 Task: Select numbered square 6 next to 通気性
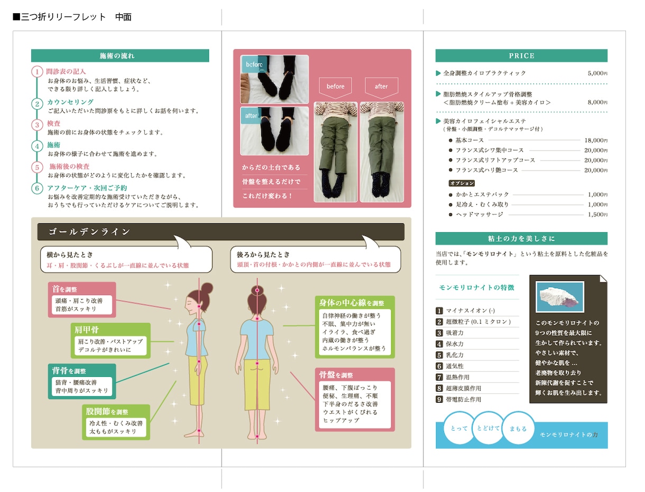(439, 366)
